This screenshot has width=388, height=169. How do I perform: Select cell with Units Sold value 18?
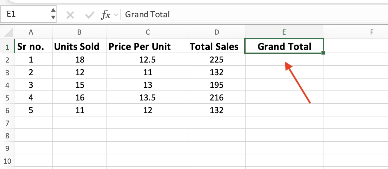pos(80,60)
